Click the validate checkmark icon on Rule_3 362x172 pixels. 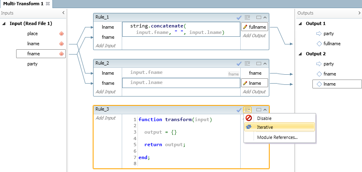tap(239, 109)
